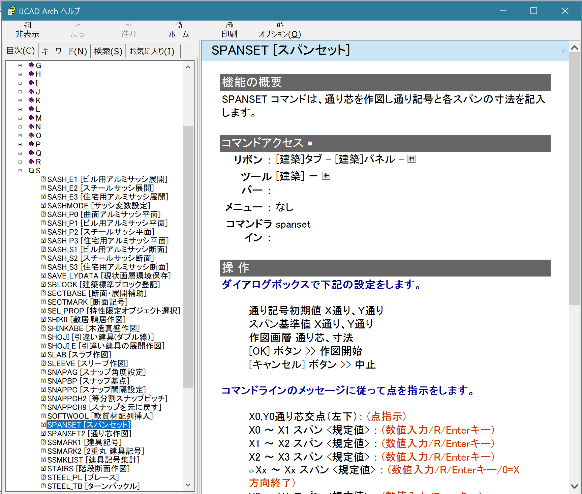The height and width of the screenshot is (494, 582).
Task: Click the small help icon beside コマンドアクセス
Action: [310, 144]
